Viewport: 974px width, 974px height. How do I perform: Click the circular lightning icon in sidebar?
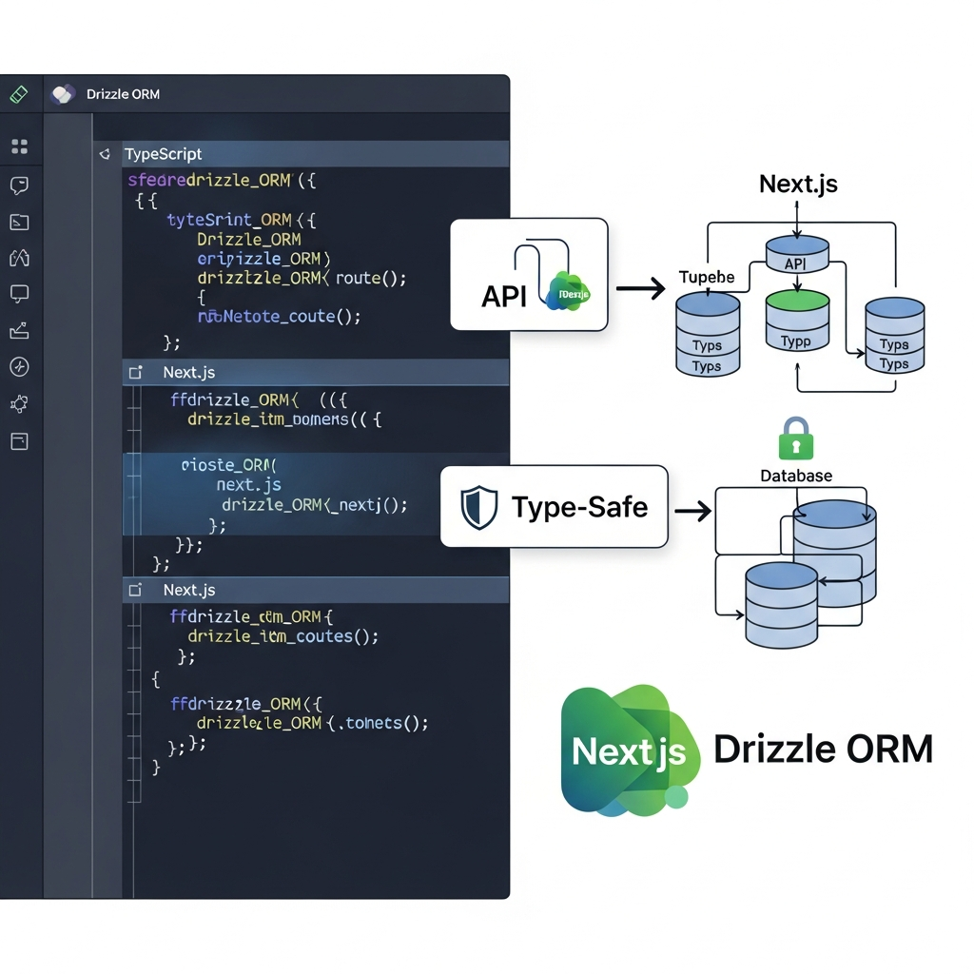pos(20,366)
